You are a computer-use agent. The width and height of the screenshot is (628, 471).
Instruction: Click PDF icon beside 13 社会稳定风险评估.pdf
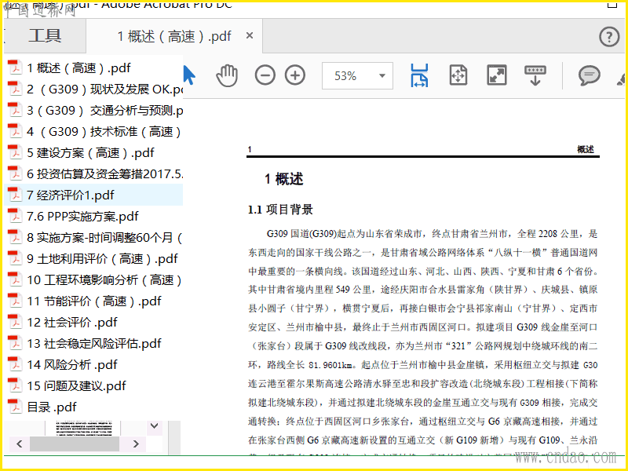point(15,343)
